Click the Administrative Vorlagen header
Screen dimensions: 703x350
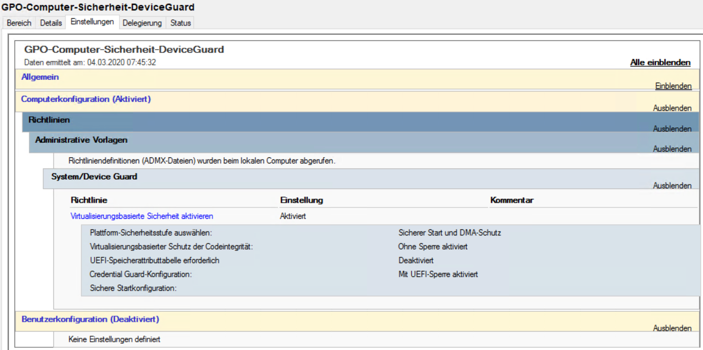pyautogui.click(x=364, y=142)
